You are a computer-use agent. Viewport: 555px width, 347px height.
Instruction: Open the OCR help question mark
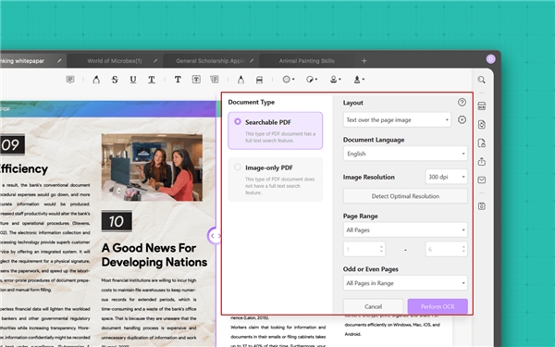click(x=462, y=103)
